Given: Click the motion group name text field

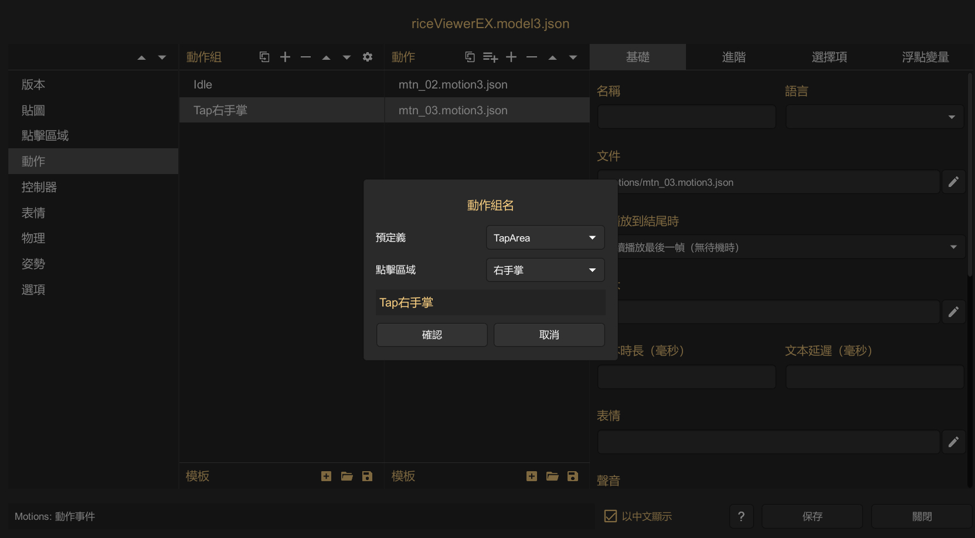Looking at the screenshot, I should point(490,303).
